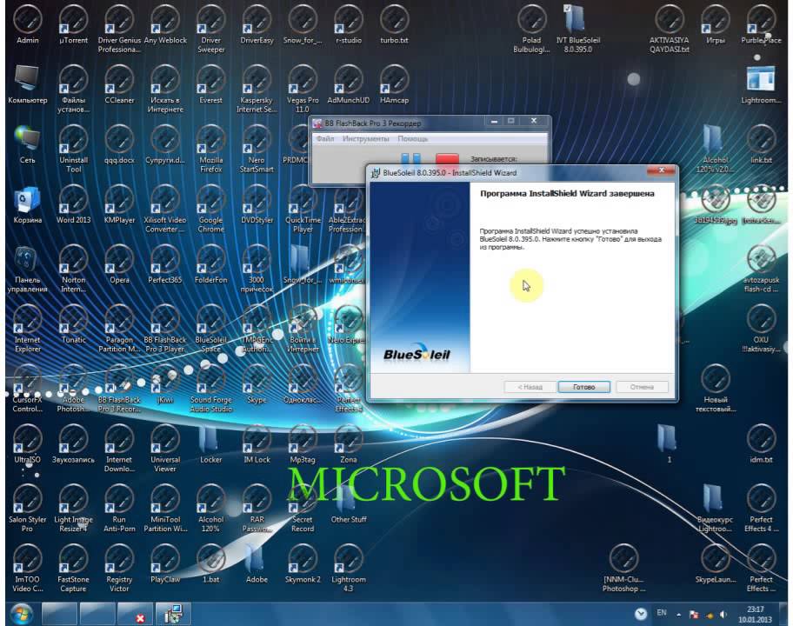The height and width of the screenshot is (626, 793).
Task: Open the Файл menu in BB FlashBack recorder
Action: pos(325,138)
